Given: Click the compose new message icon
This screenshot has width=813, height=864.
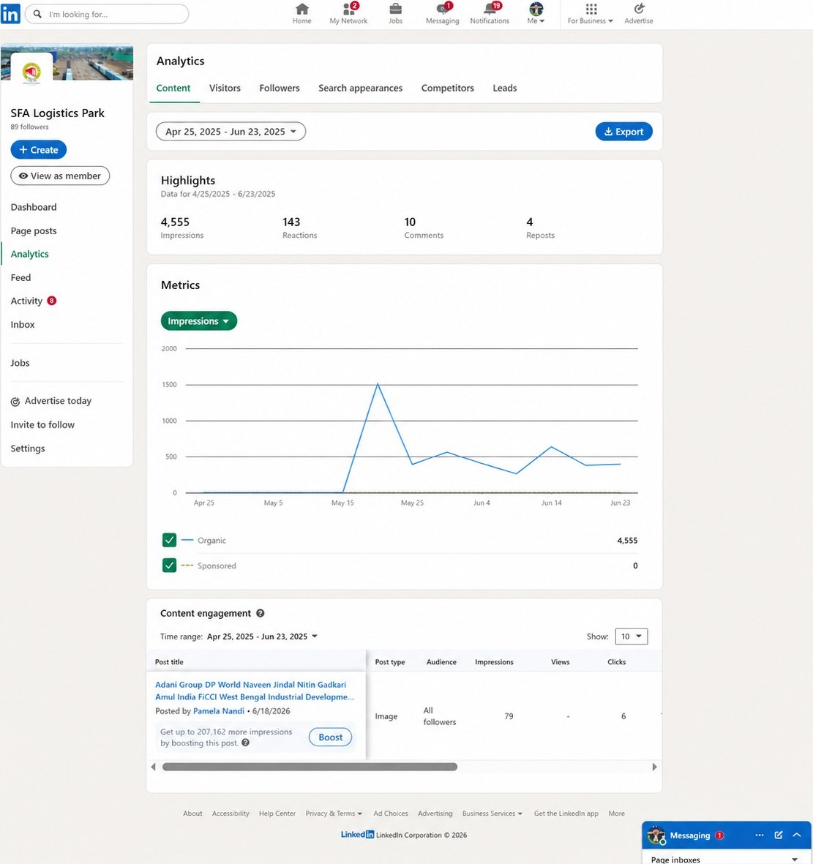Looking at the screenshot, I should tap(779, 835).
